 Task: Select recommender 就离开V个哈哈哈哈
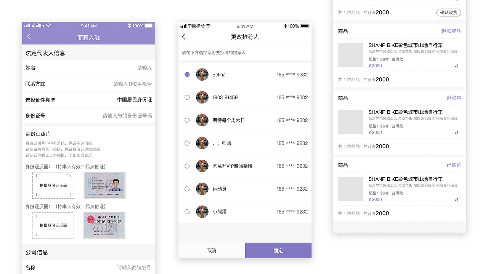[x=187, y=166]
